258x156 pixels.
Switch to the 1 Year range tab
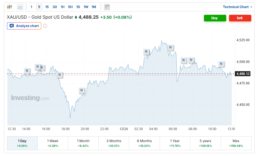point(175,143)
